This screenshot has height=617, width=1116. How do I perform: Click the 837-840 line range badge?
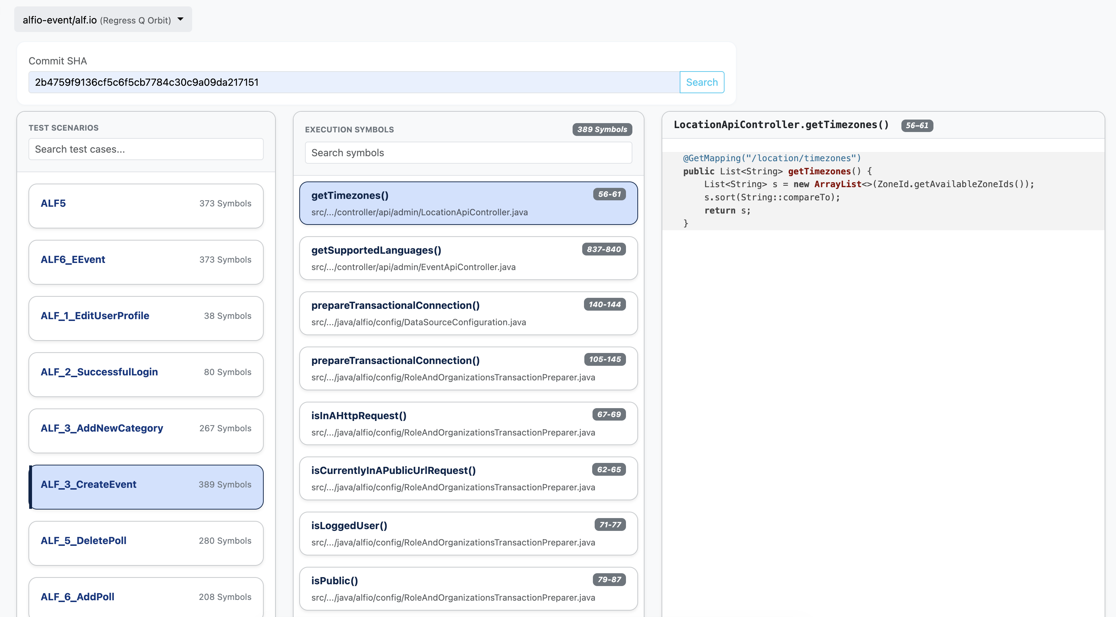coord(604,249)
